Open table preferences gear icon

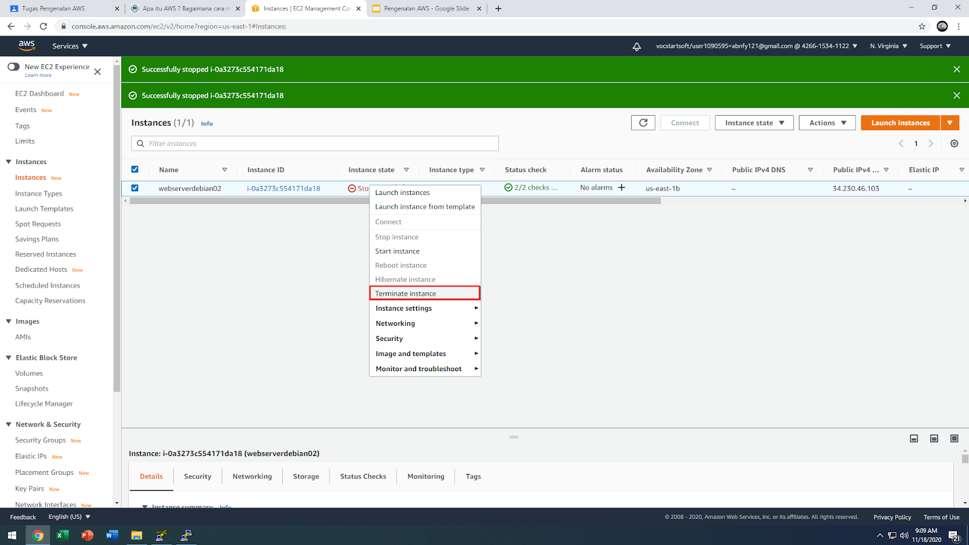pos(954,144)
